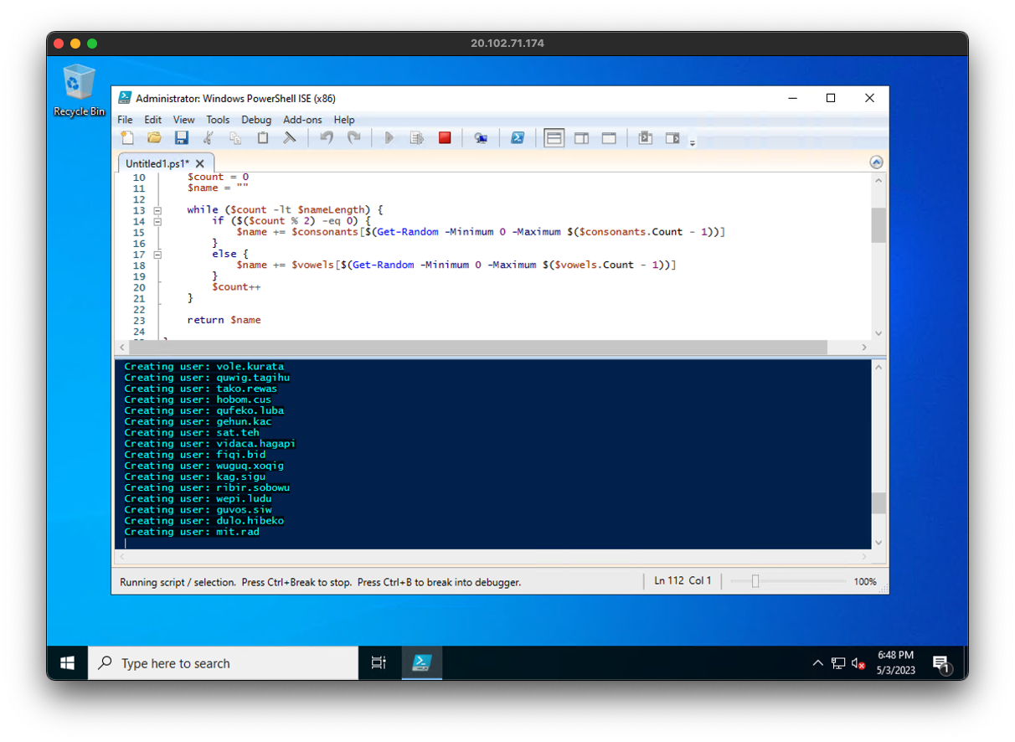
Task: Click inside the Type here to search box
Action: 222,662
